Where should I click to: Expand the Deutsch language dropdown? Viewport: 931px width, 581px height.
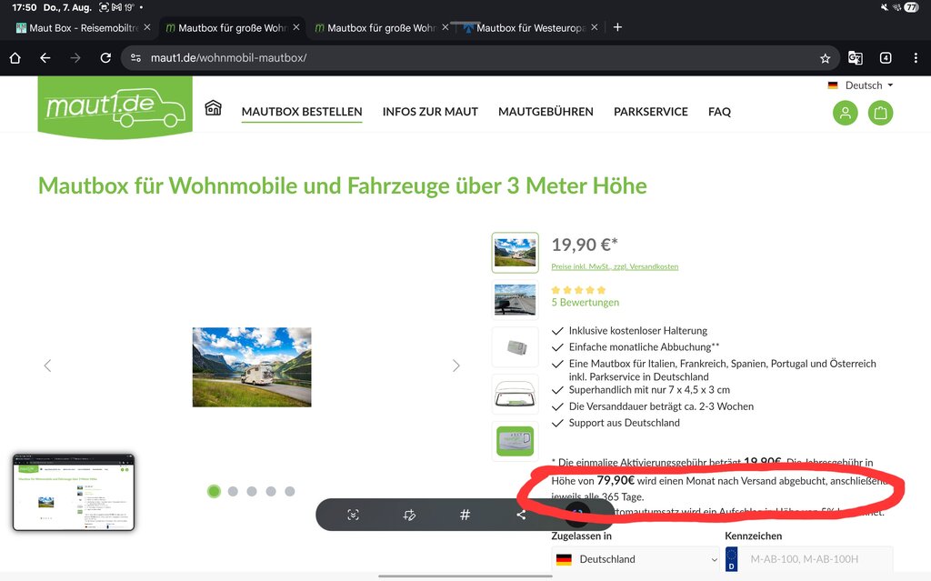point(861,85)
